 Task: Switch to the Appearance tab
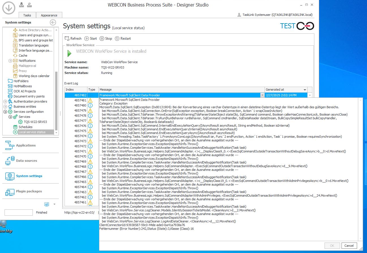click(49, 15)
